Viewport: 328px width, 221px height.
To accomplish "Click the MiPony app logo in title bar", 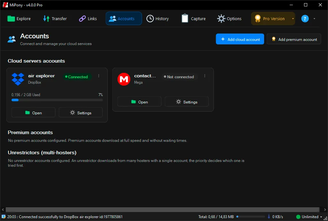I will pyautogui.click(x=5, y=5).
